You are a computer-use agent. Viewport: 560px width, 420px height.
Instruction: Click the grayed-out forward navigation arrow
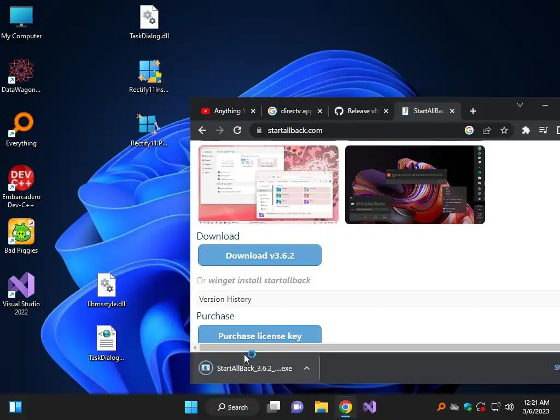coord(220,130)
